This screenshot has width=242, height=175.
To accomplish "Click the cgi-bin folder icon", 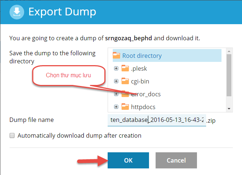I will tap(126, 81).
